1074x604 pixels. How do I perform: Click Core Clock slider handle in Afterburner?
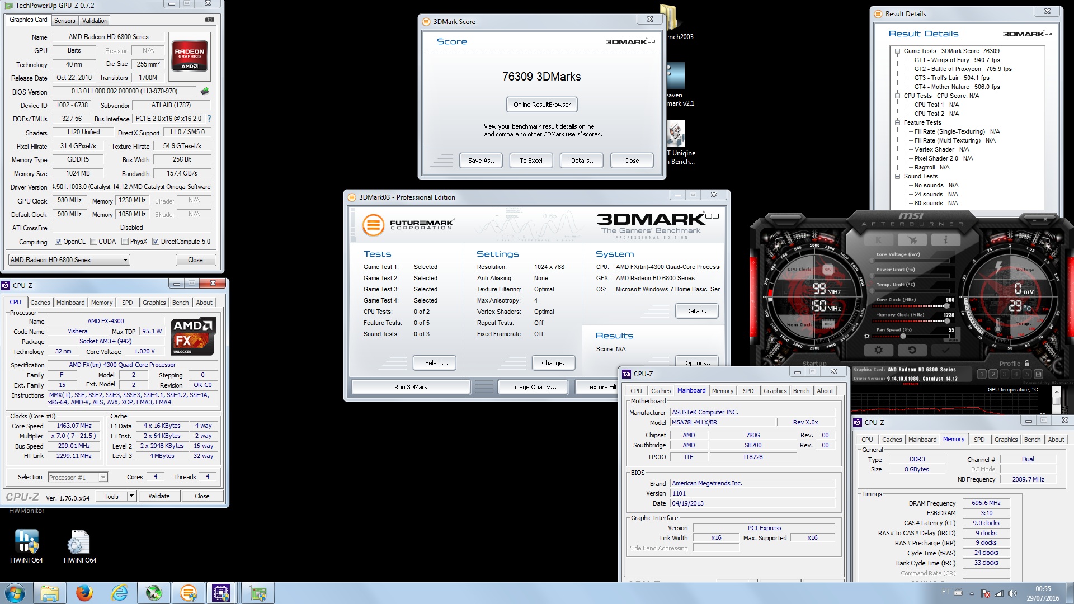pyautogui.click(x=946, y=306)
